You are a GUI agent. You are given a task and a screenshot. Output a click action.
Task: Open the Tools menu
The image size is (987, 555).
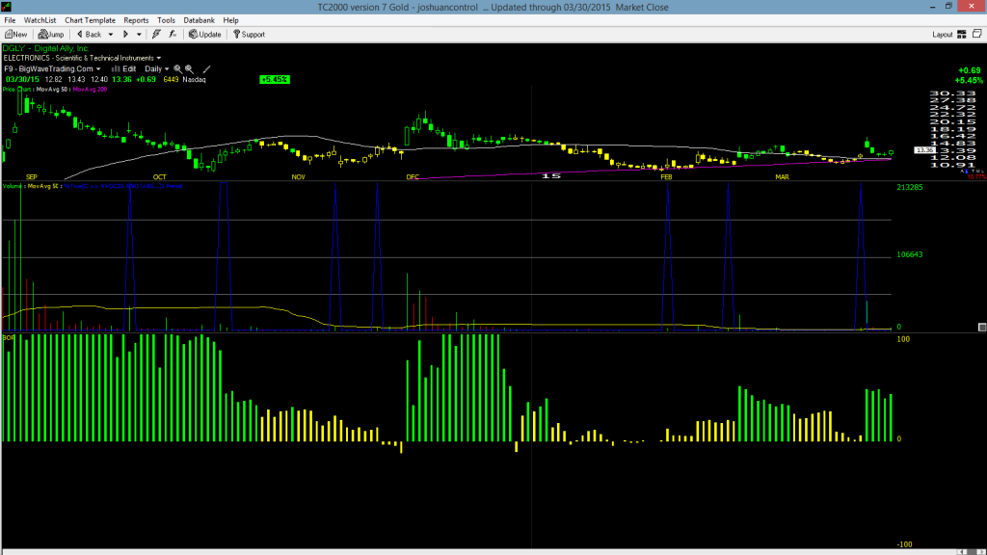tap(166, 20)
